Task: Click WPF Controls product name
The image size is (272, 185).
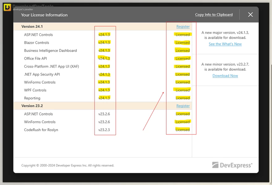Action: [35, 90]
